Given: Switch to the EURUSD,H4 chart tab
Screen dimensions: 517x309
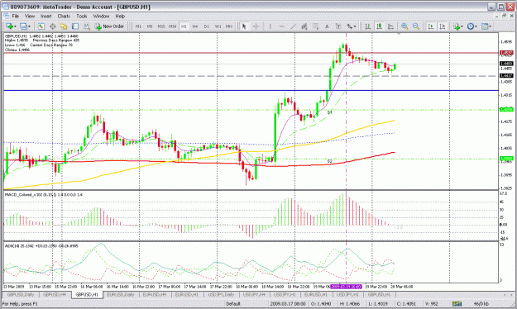Looking at the screenshot, I should pyautogui.click(x=154, y=294).
